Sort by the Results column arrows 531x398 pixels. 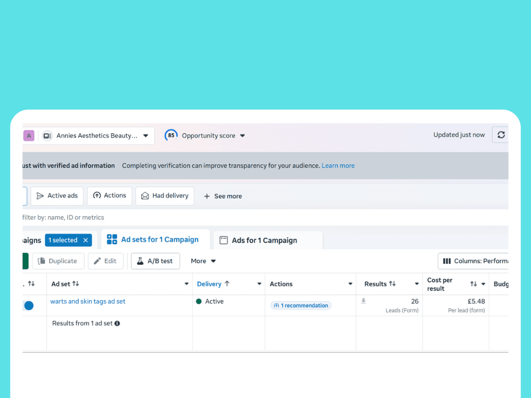393,284
